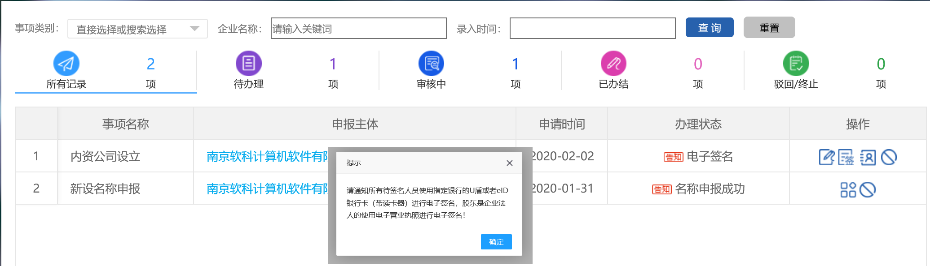930x266 pixels.
Task: Click the purple 待办理 document icon
Action: (x=249, y=64)
